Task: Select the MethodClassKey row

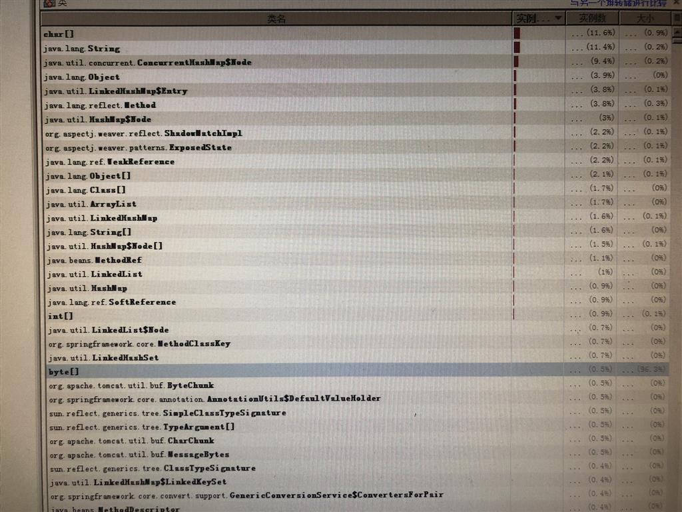Action: [x=357, y=343]
